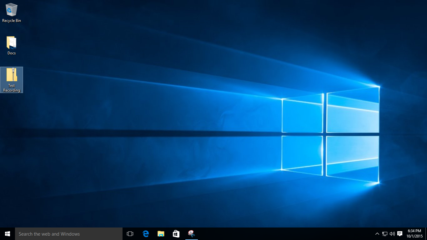
Task: Open the Windows Store taskbar icon
Action: tap(176, 234)
